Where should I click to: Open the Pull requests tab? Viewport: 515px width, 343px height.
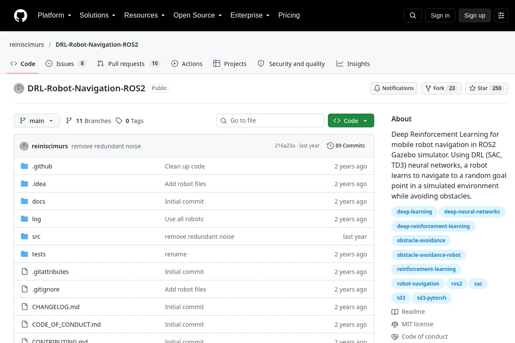click(129, 64)
